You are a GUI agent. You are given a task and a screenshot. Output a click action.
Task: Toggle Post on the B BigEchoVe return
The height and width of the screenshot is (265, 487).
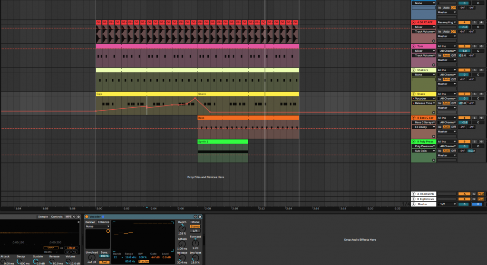(x=481, y=199)
